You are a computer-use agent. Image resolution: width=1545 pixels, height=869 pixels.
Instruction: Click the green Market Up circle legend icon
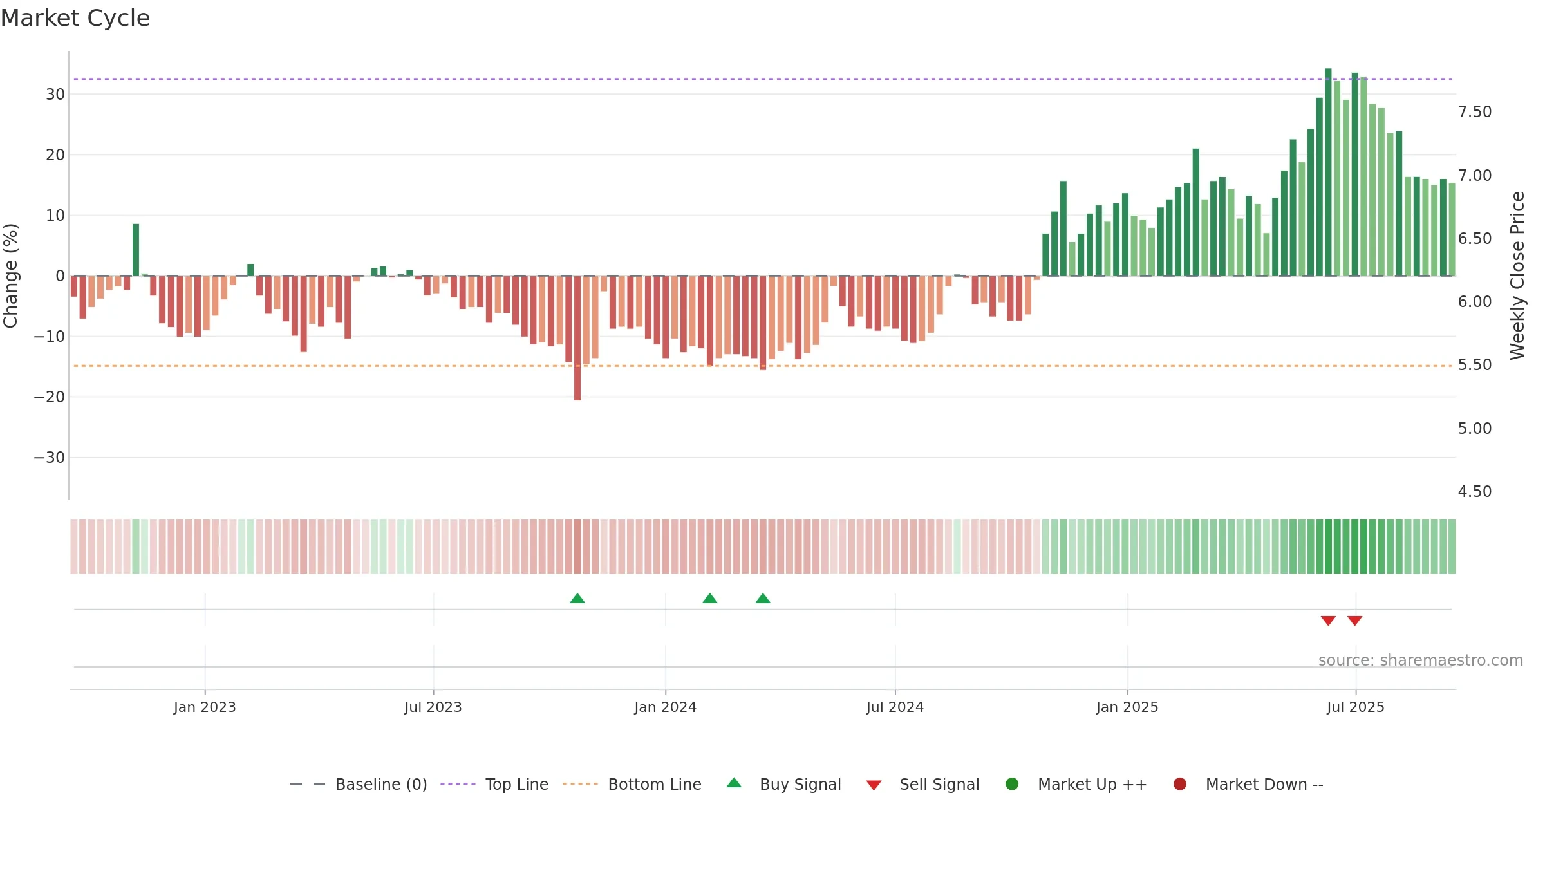[x=1012, y=784]
